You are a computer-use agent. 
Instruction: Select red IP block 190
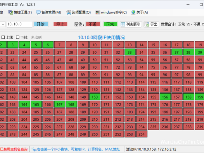coord(95,112)
